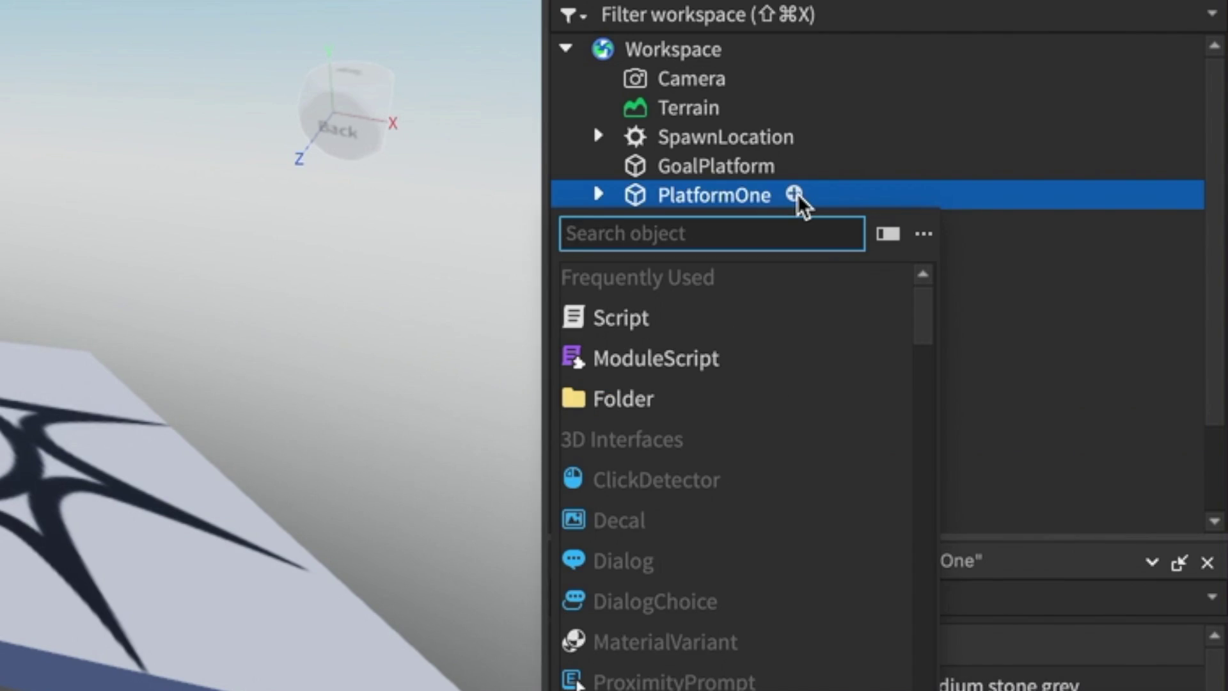
Task: Open the properties filter dropdown arrow
Action: [1212, 597]
